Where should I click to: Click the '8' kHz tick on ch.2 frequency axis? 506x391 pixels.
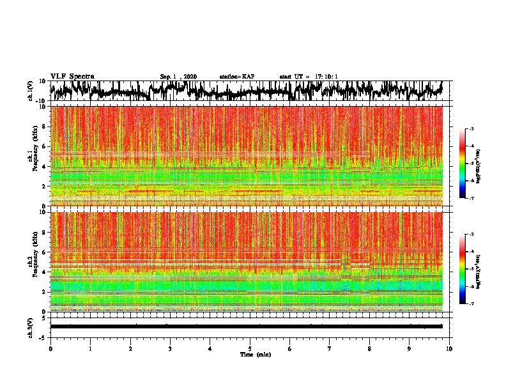[44, 232]
